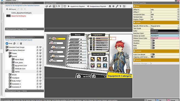Click the lock icon for Body Armor row
Viewport: 180px width, 101px height.
tap(37, 81)
